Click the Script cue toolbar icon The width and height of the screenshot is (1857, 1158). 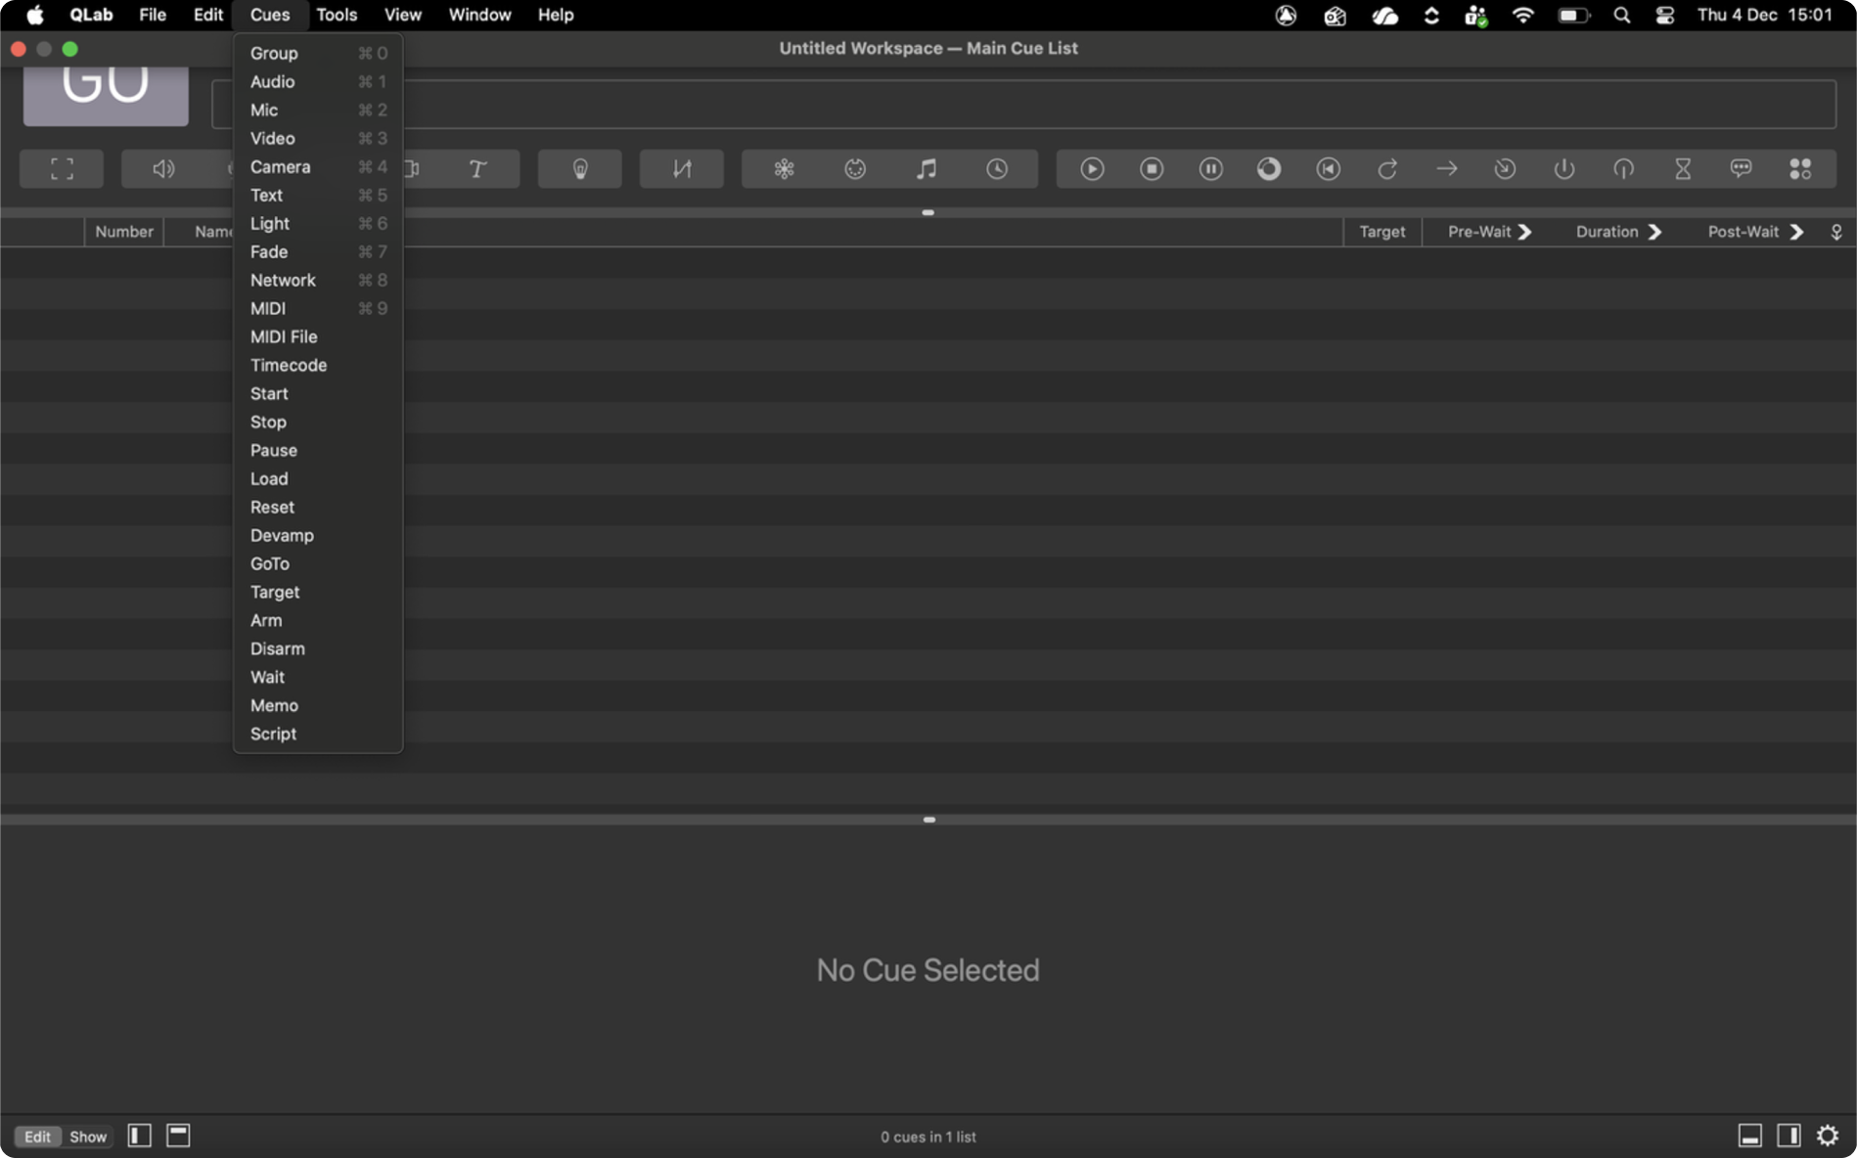point(1799,169)
